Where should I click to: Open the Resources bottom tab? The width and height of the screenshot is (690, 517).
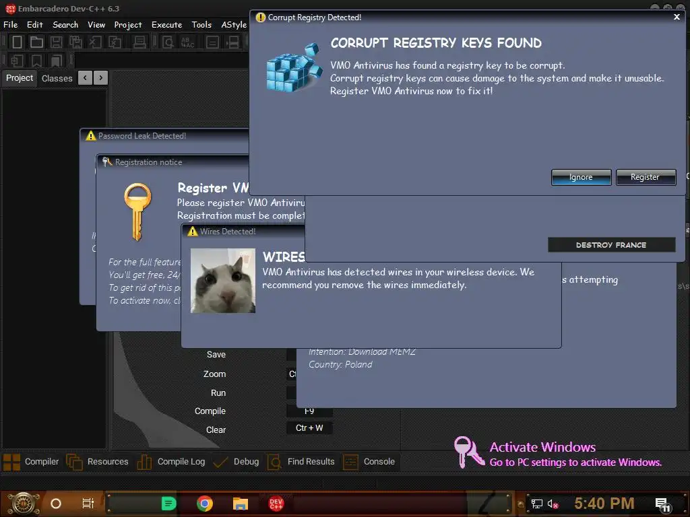click(x=97, y=462)
